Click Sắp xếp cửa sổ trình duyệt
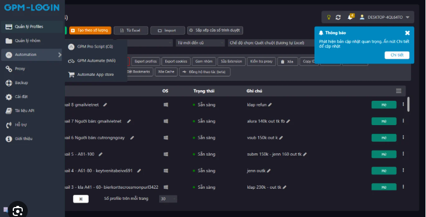This screenshot has width=426, height=217. click(215, 30)
